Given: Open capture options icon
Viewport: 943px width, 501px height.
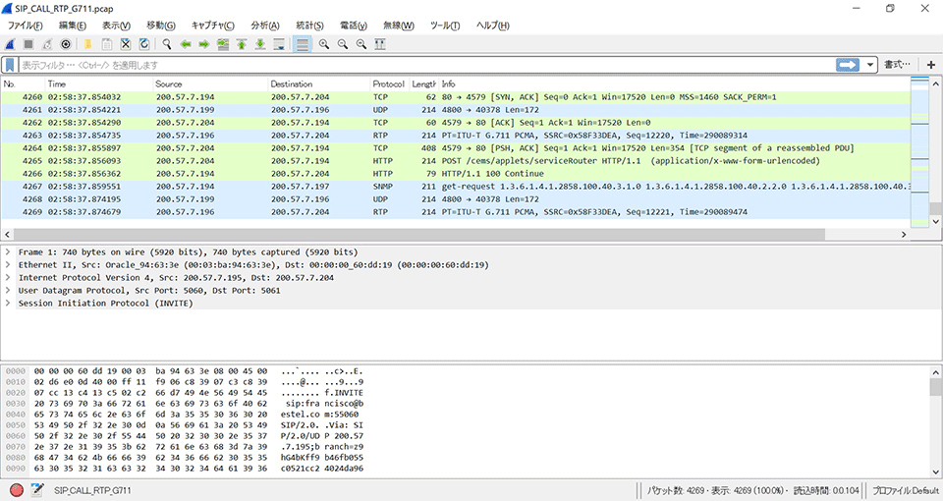Looking at the screenshot, I should click(66, 44).
